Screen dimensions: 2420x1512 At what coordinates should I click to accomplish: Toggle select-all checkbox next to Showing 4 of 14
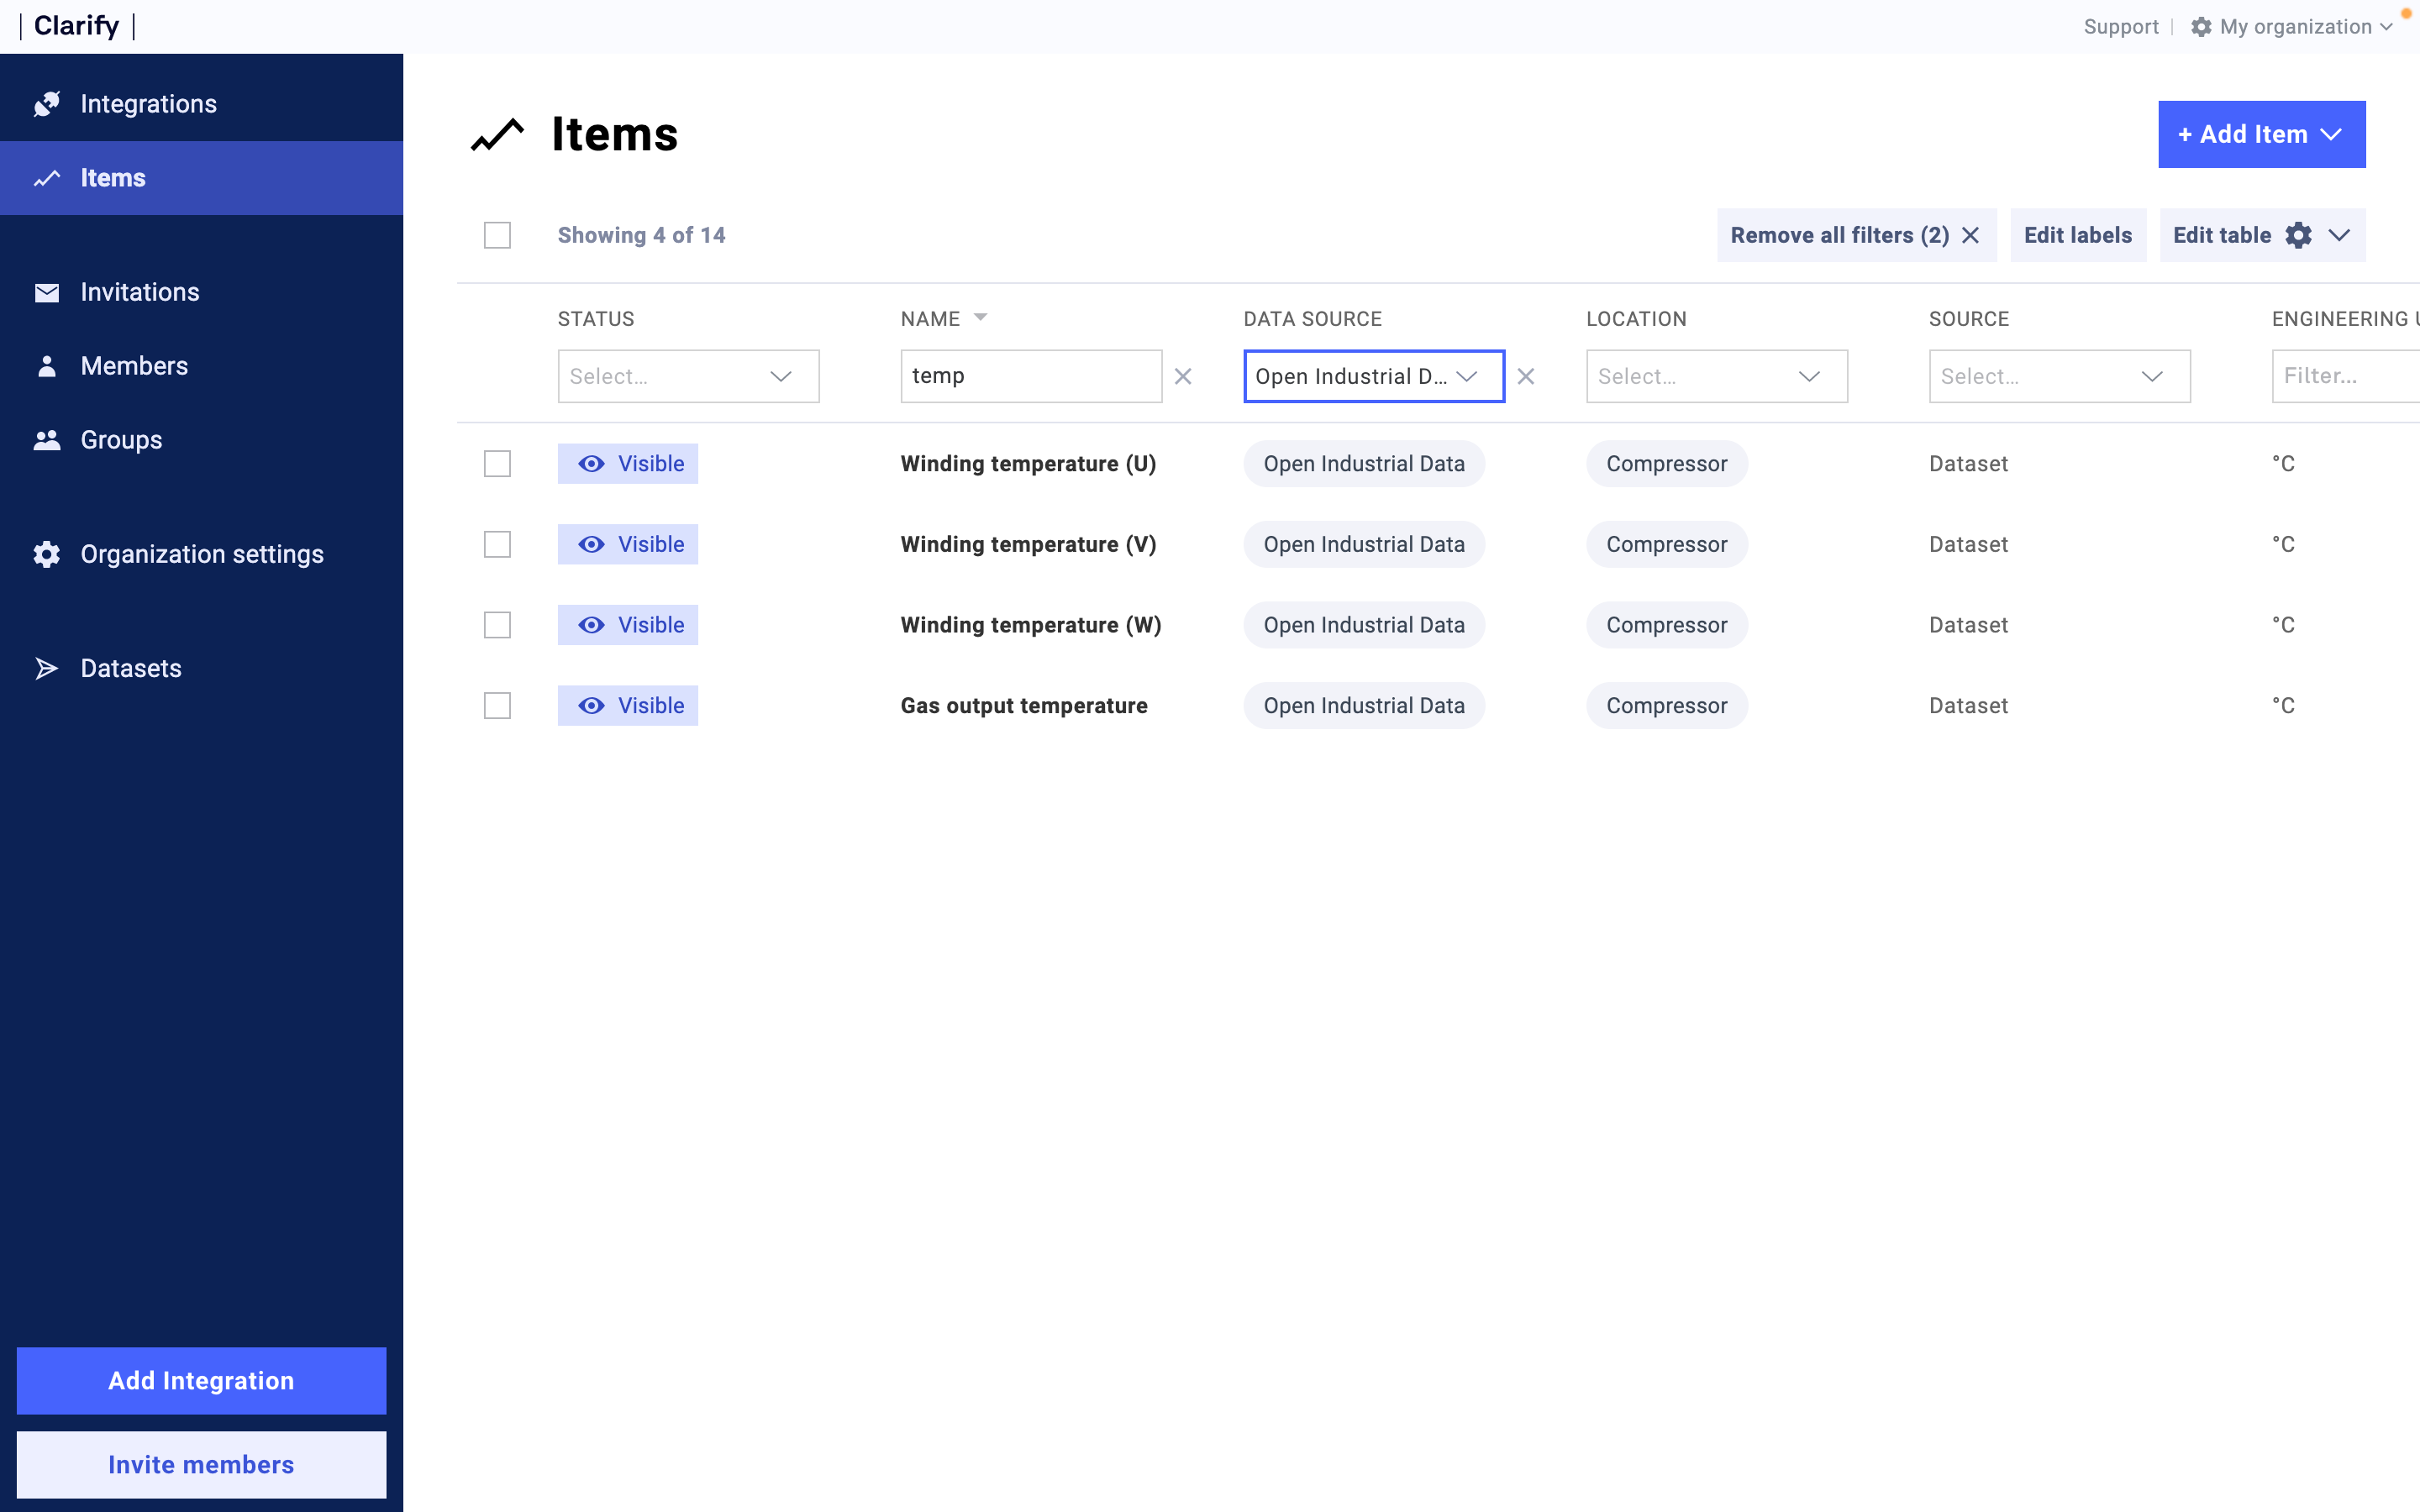click(x=497, y=235)
